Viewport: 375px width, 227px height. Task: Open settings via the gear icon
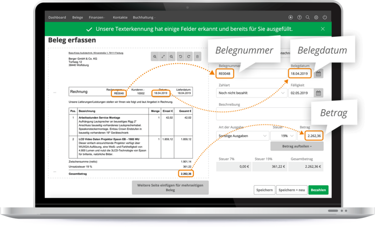(x=316, y=17)
